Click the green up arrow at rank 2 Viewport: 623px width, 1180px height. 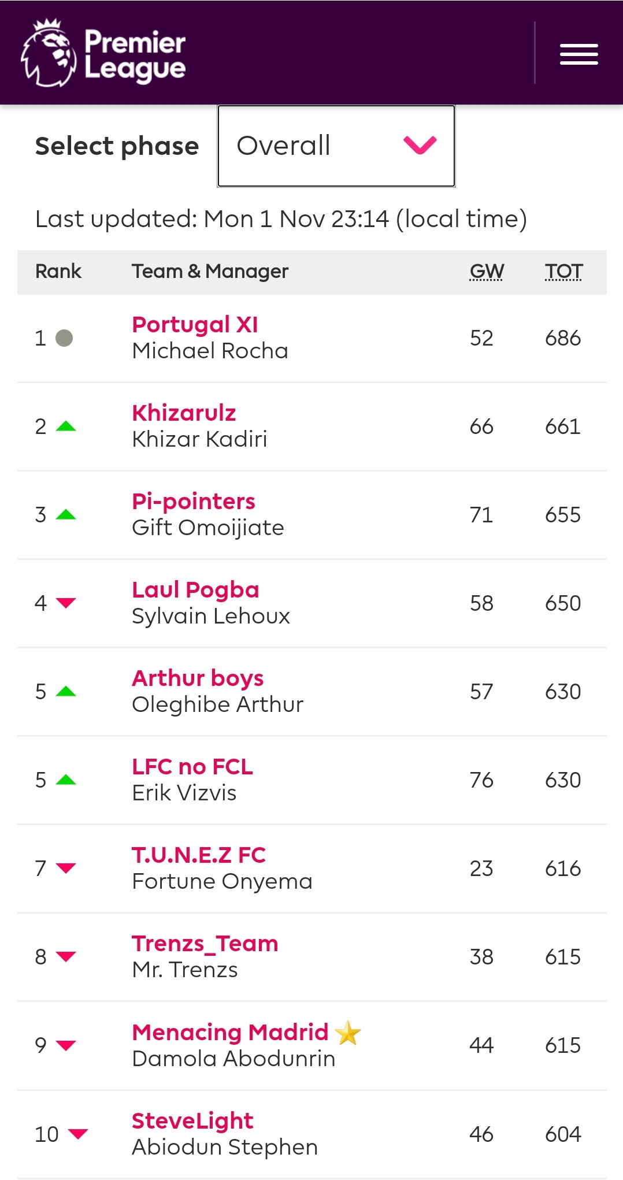tap(66, 426)
